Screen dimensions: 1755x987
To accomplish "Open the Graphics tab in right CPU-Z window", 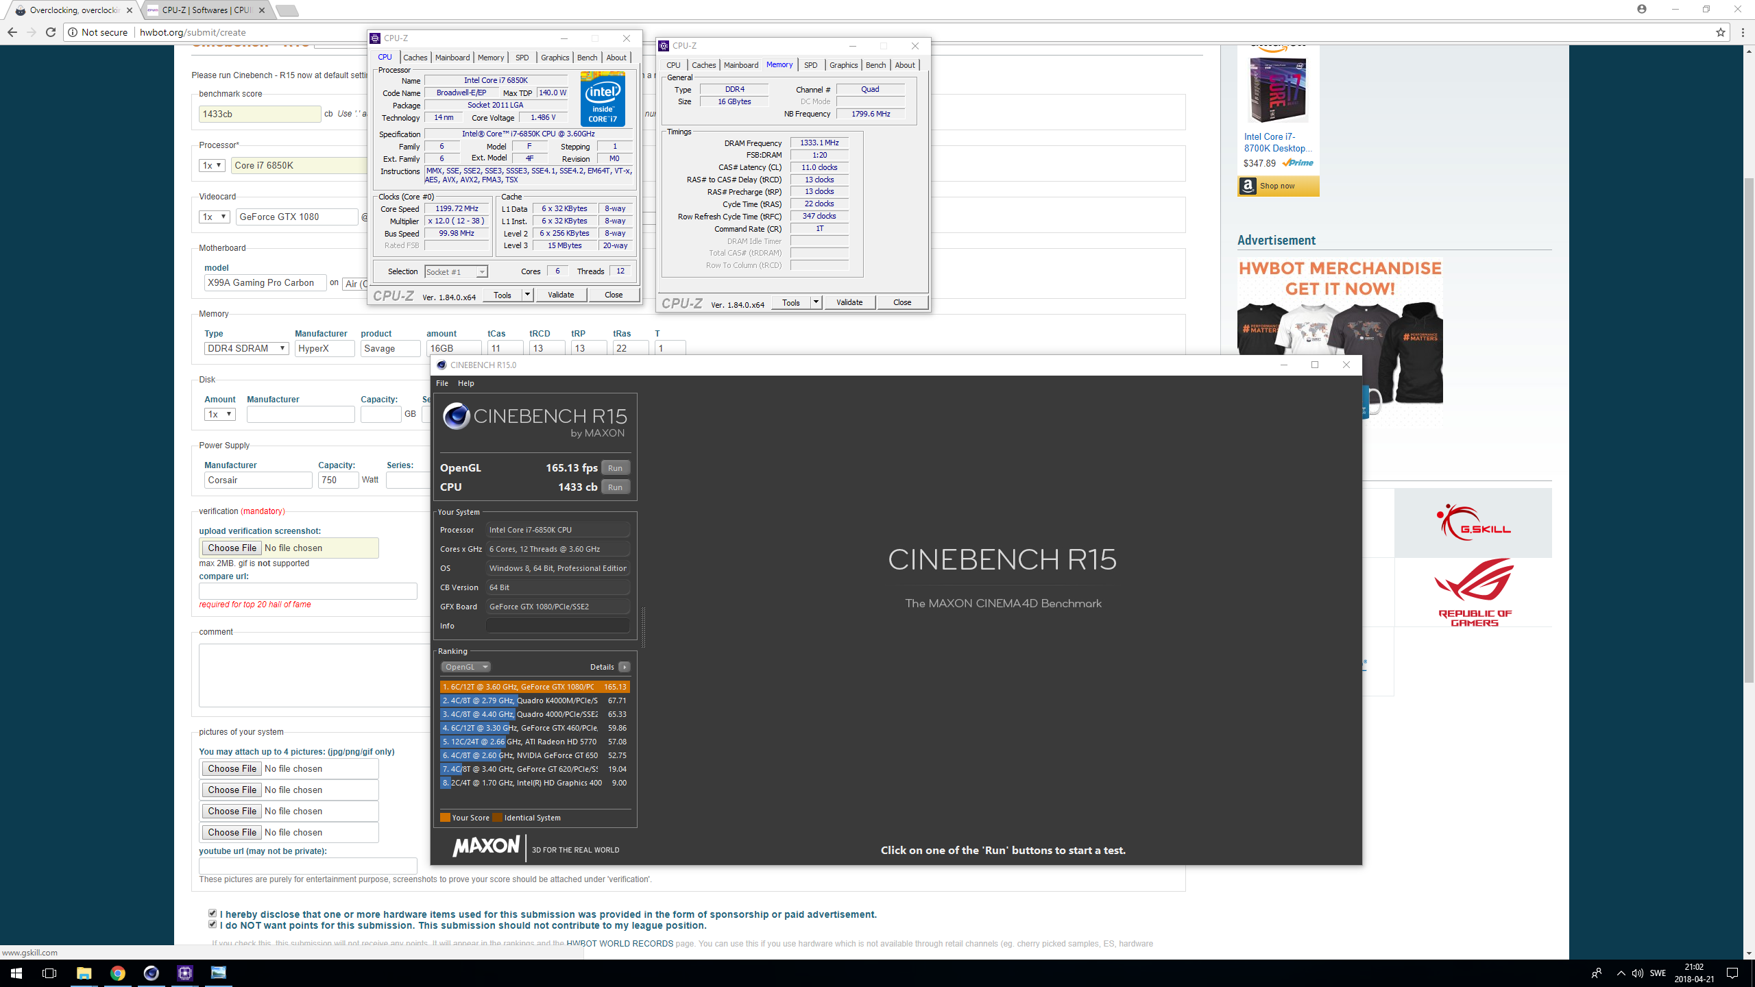I will [x=843, y=65].
